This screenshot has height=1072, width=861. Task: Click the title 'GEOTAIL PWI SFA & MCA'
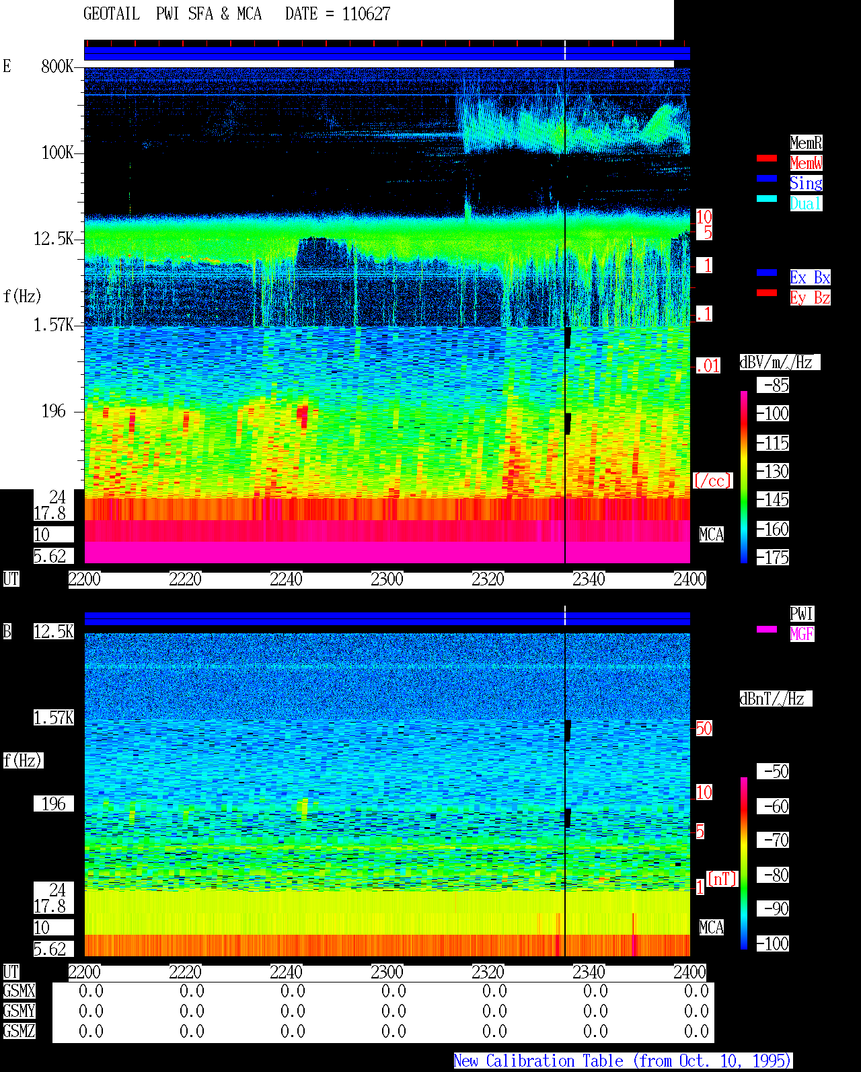point(172,14)
